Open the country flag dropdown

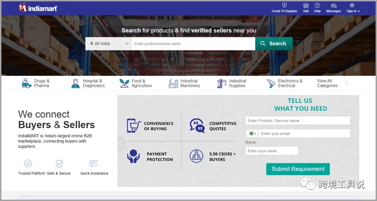(x=252, y=134)
